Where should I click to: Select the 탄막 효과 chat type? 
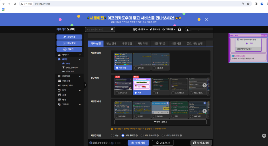coord(142,61)
